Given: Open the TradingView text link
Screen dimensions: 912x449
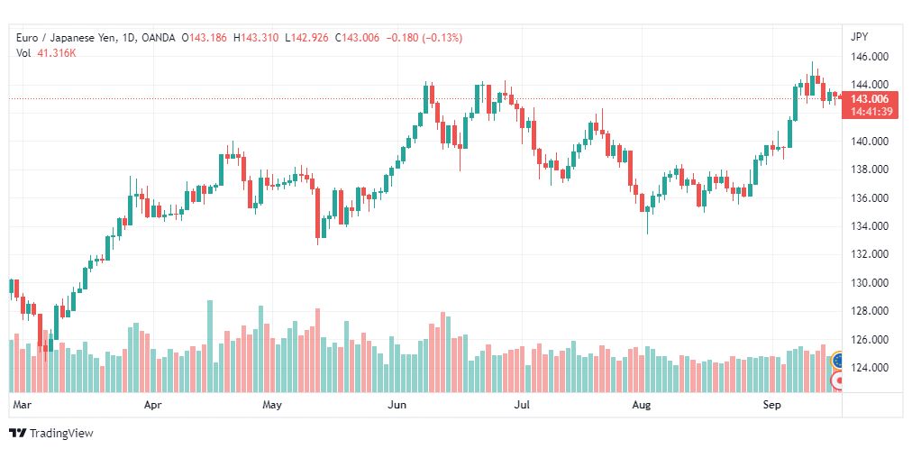Looking at the screenshot, I should pos(61,433).
